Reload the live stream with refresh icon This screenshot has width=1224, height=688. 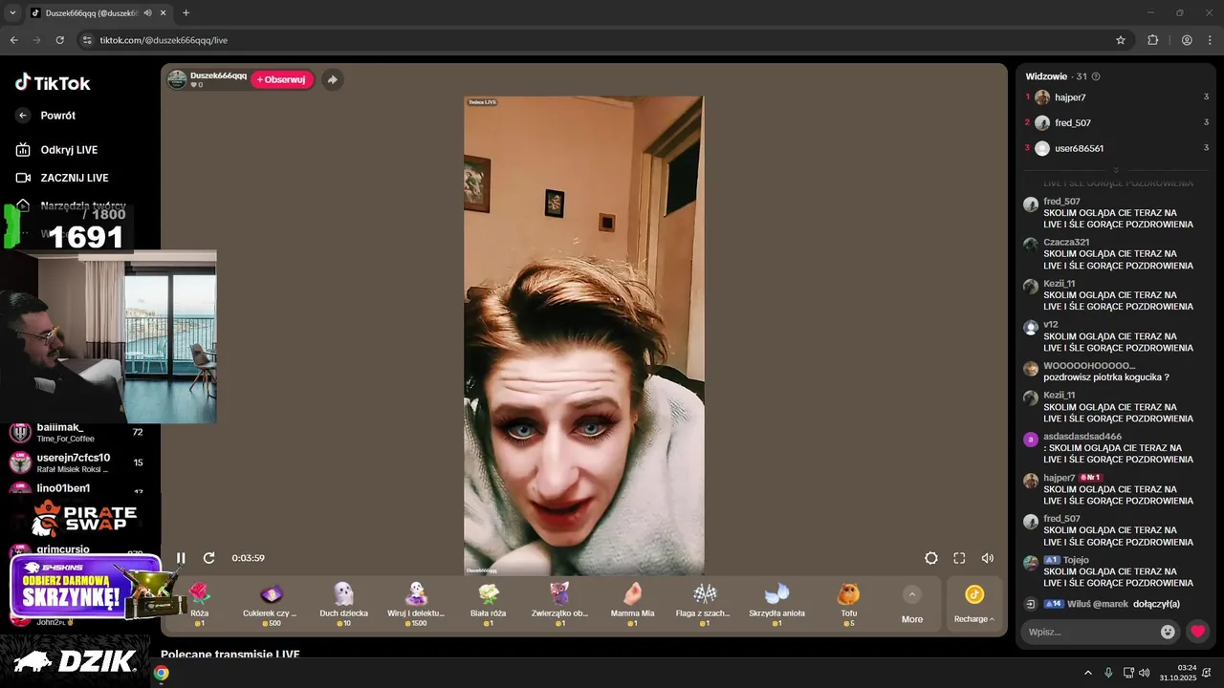[x=208, y=558]
